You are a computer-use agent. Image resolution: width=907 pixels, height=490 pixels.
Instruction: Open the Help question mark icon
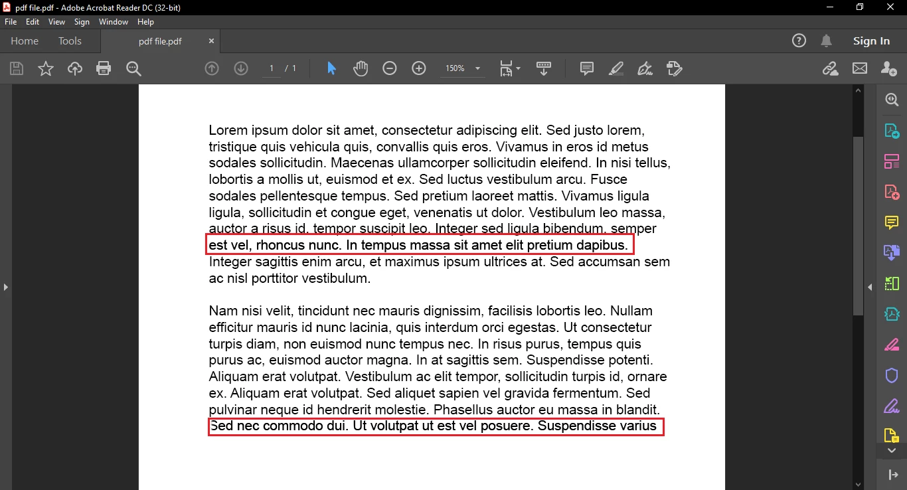coord(799,41)
